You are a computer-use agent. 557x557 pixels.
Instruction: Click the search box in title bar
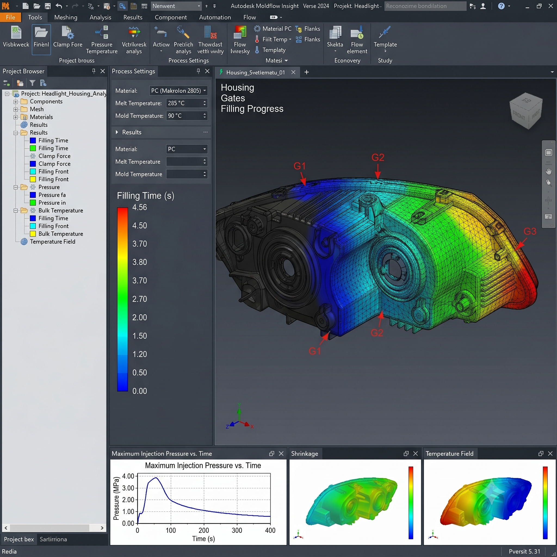425,6
